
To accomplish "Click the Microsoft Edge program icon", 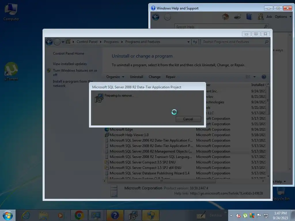I will click(x=107, y=129).
